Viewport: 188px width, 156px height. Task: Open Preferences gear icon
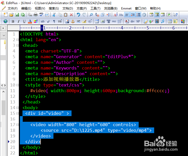pyautogui.click(x=144, y=15)
